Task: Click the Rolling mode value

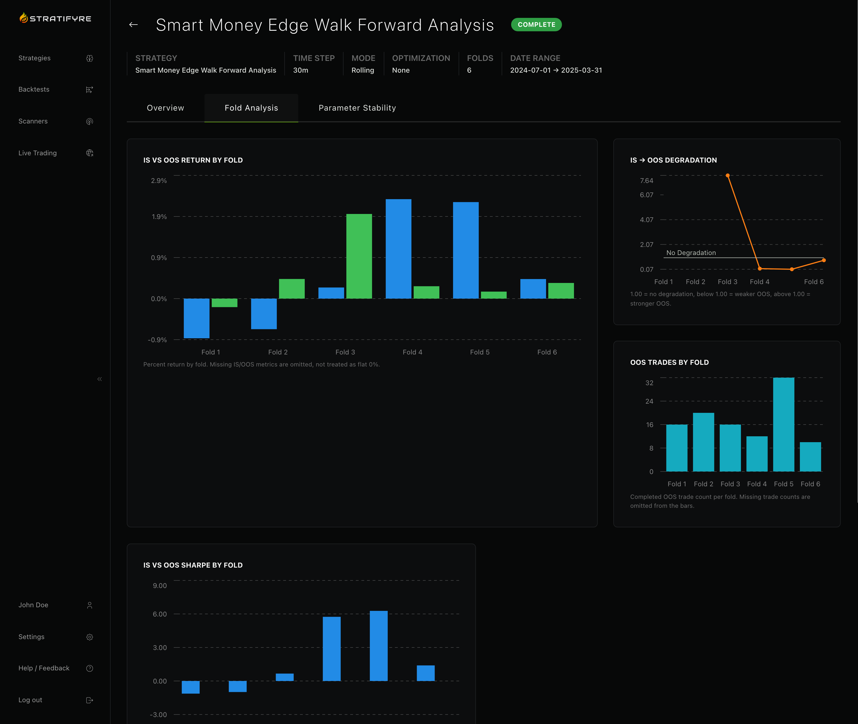Action: click(x=363, y=70)
